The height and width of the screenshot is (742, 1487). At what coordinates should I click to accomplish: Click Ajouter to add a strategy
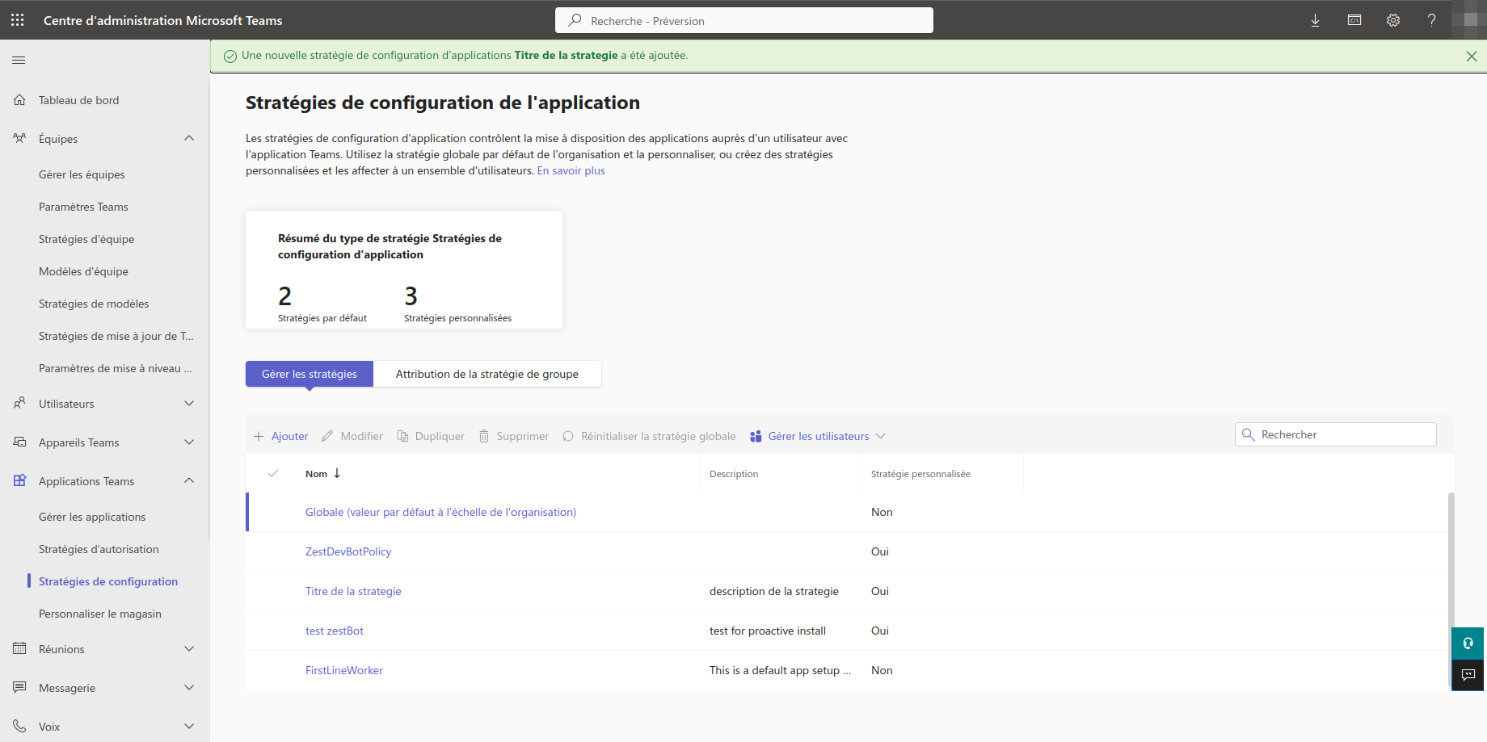[281, 436]
